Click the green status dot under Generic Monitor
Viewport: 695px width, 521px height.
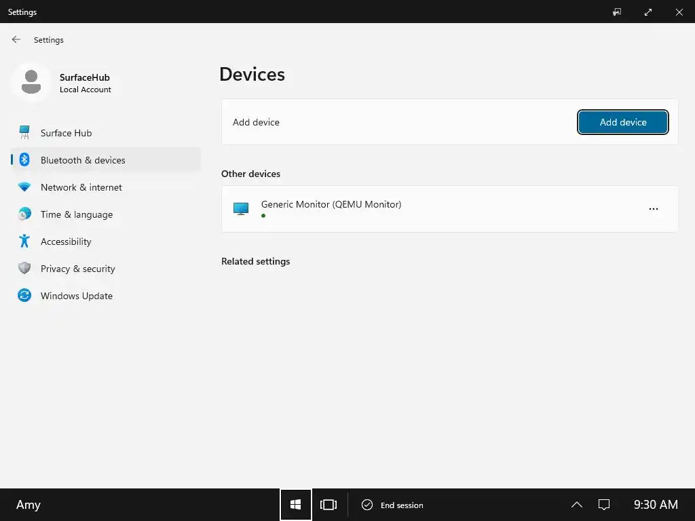263,216
